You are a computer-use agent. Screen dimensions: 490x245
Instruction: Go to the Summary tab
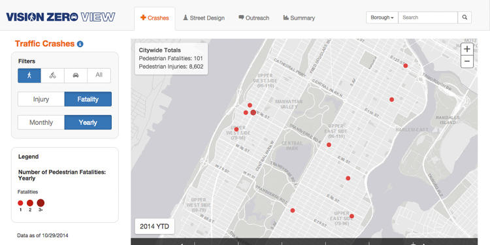[x=299, y=18]
